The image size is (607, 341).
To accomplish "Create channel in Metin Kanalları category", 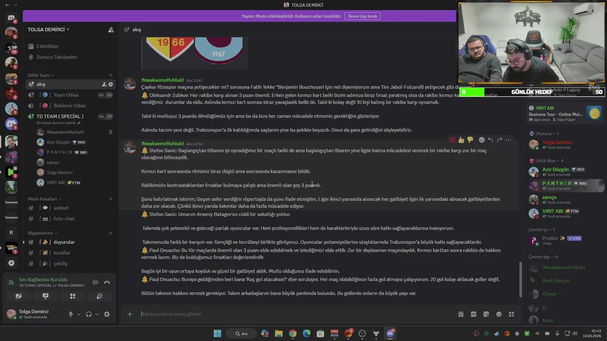I will [x=110, y=199].
